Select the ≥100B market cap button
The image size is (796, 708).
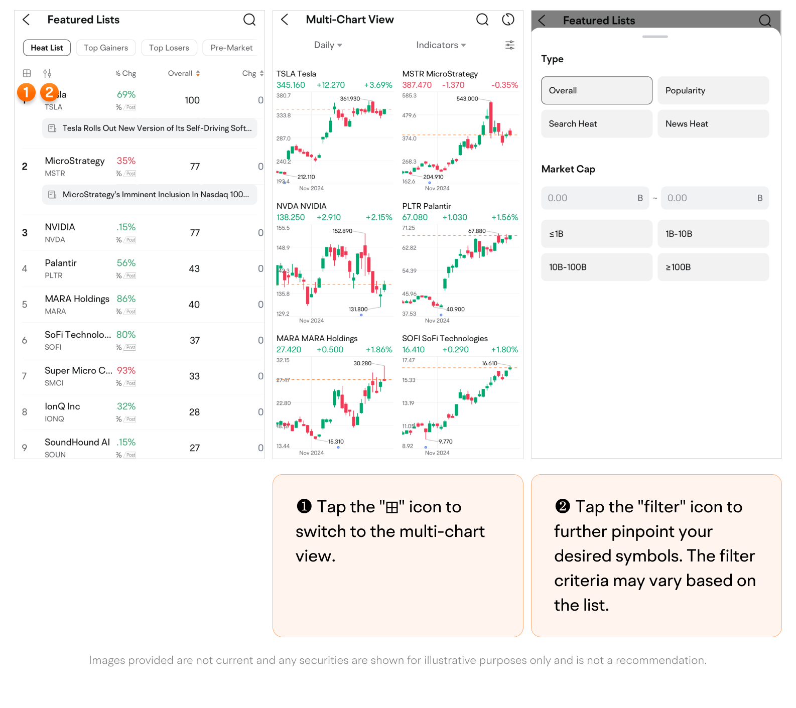click(713, 267)
